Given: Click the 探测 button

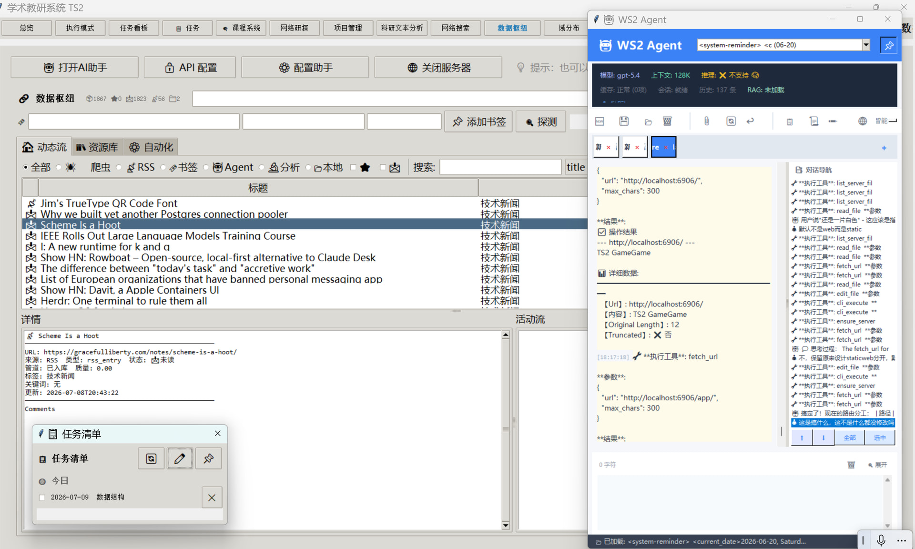Looking at the screenshot, I should click(541, 122).
